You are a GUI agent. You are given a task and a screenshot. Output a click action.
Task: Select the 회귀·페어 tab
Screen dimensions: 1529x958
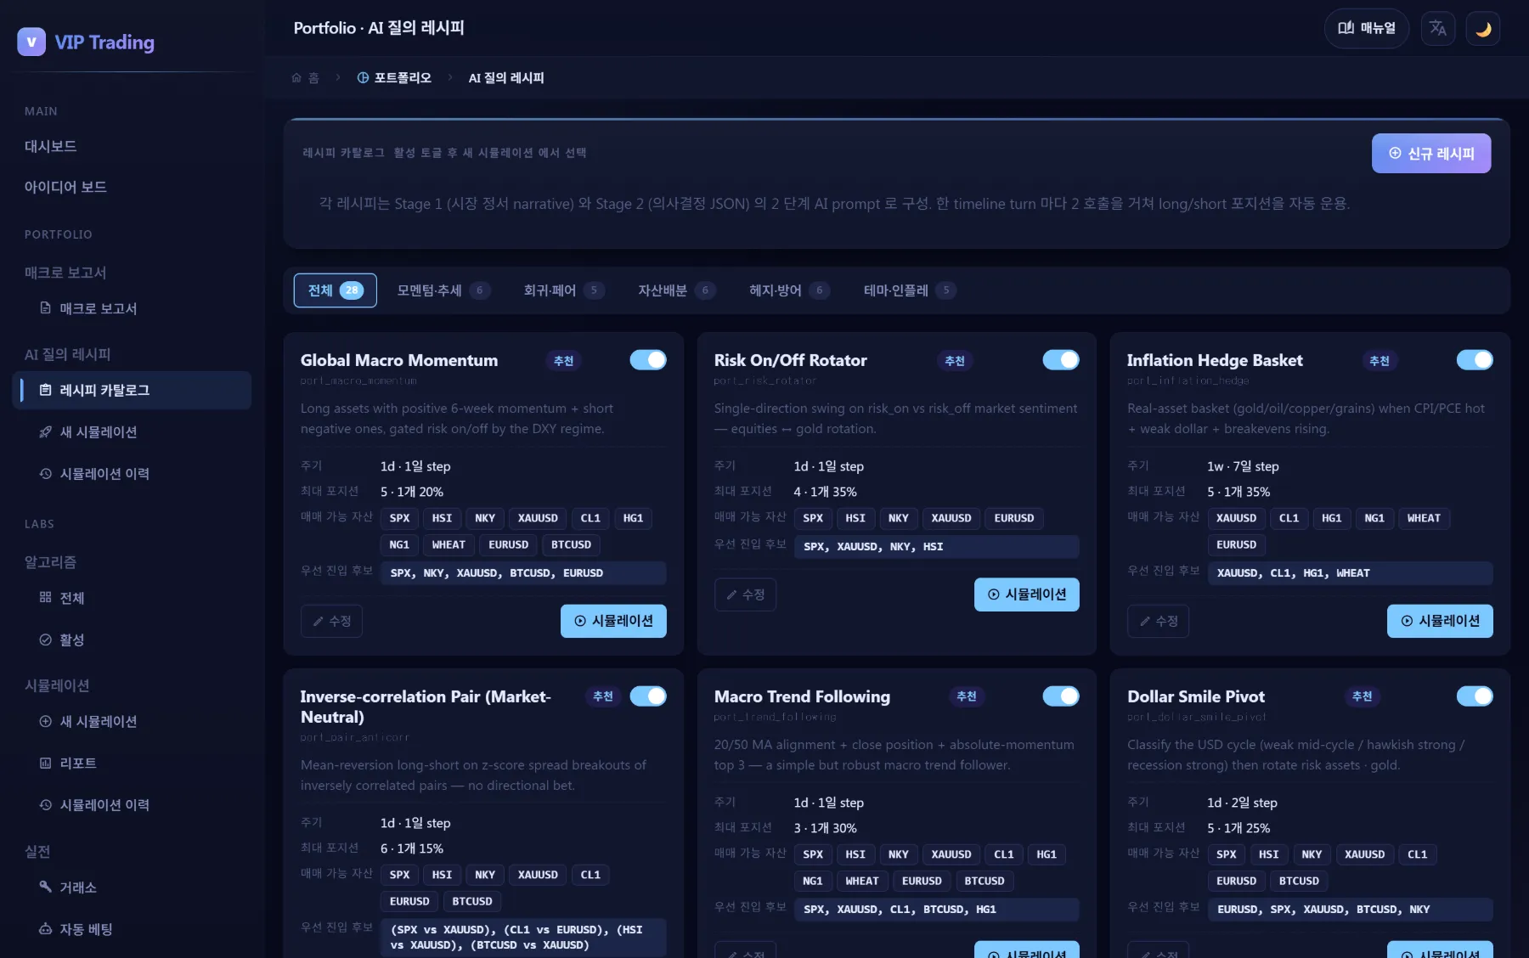(563, 290)
